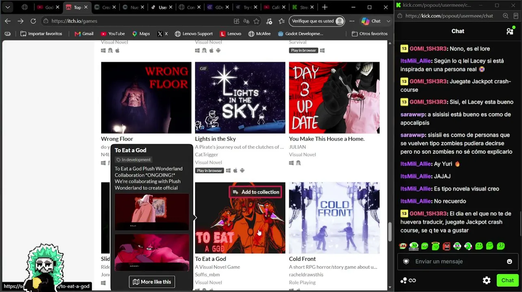Click the zoom icon in Kick address bar
The height and width of the screenshot is (292, 522).
505,16
